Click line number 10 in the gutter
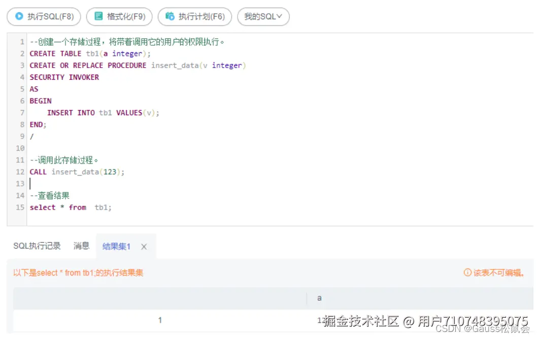 pyautogui.click(x=20, y=148)
